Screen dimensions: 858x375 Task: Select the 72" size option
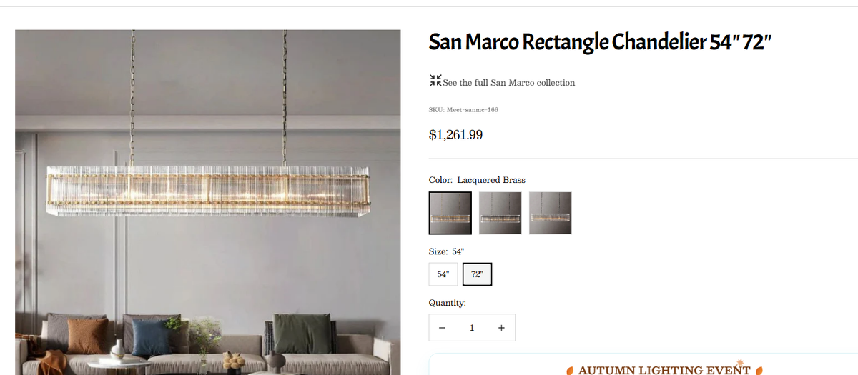click(478, 274)
